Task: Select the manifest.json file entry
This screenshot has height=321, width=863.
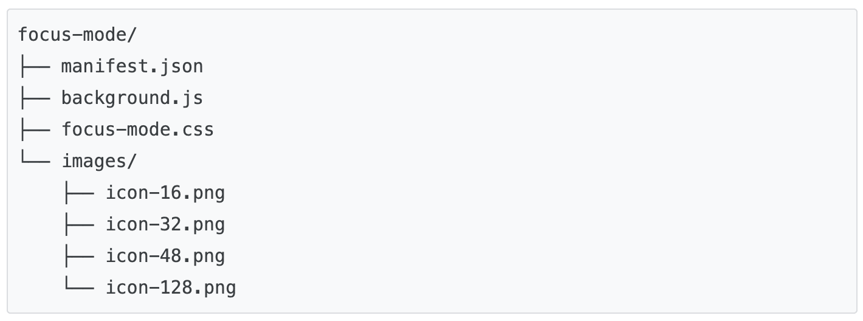Action: 132,66
